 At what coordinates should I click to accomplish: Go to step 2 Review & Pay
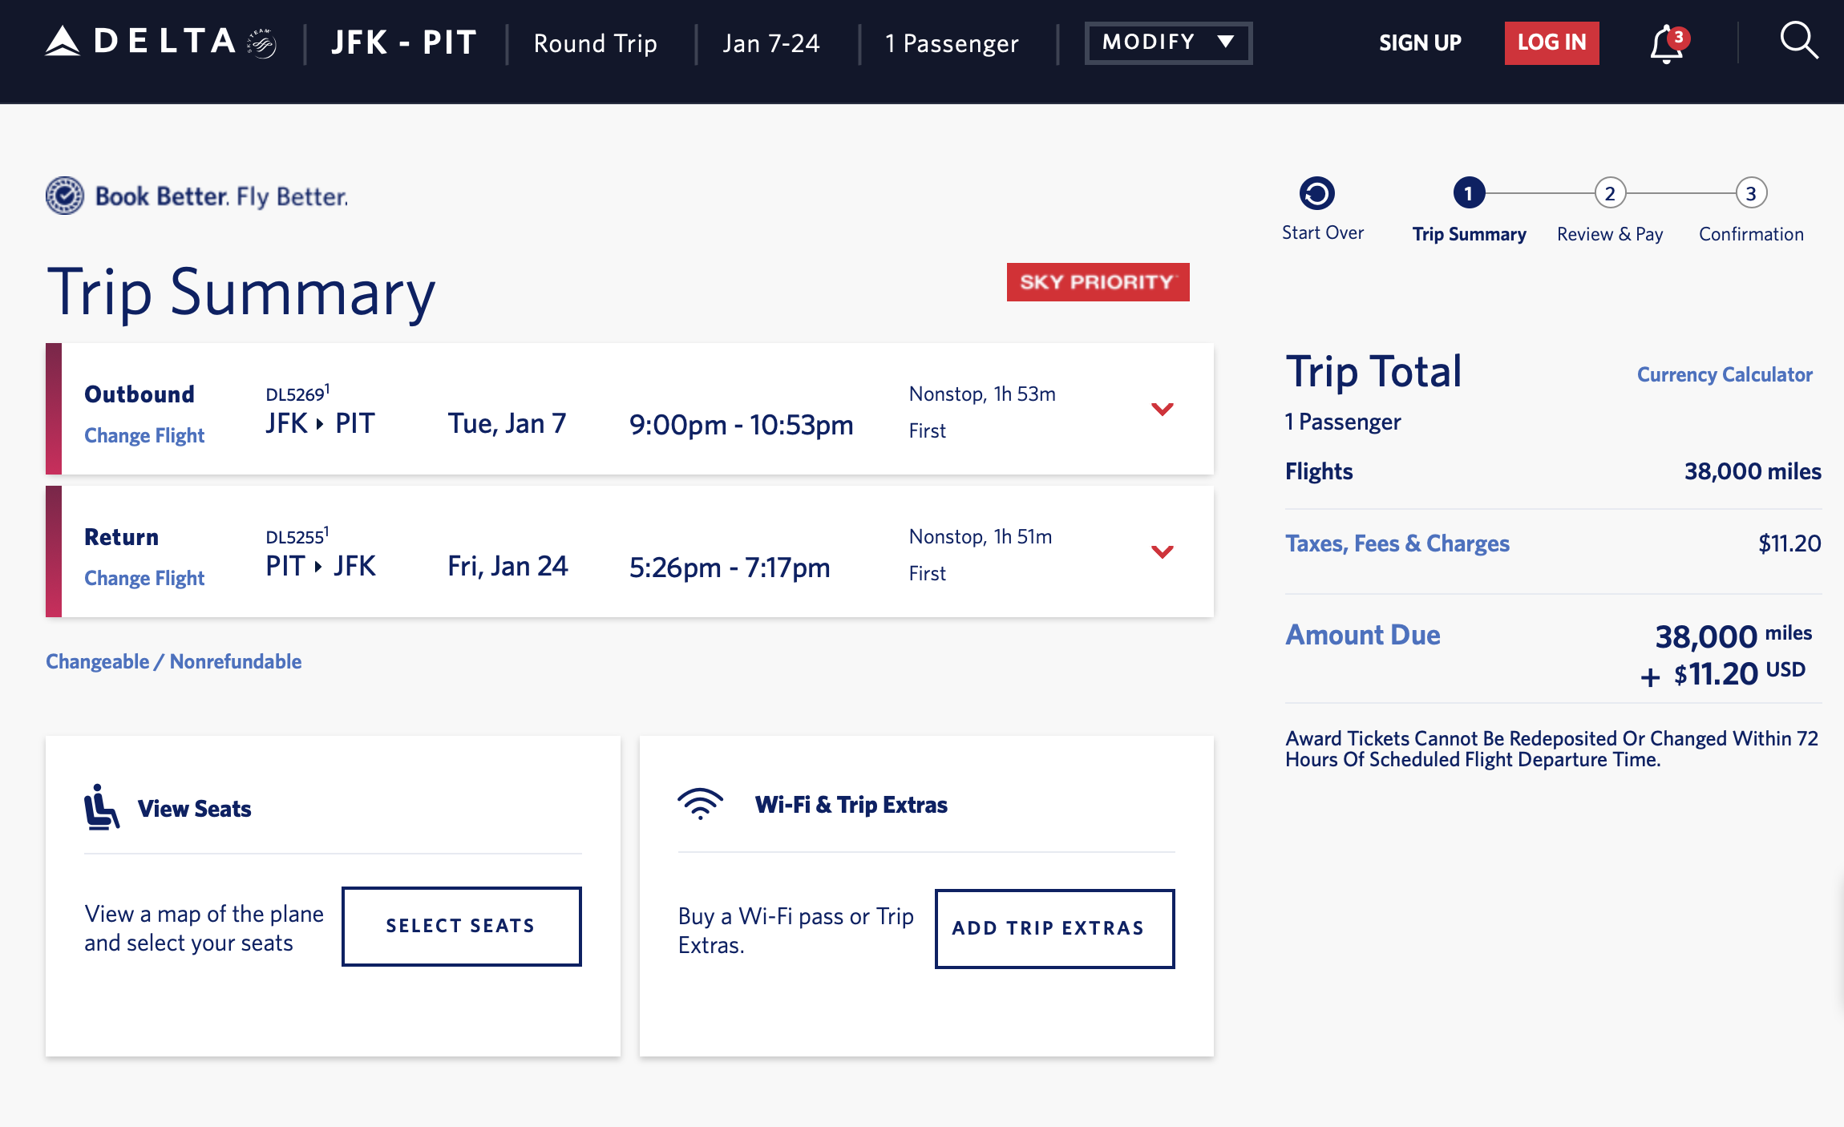[x=1609, y=194]
